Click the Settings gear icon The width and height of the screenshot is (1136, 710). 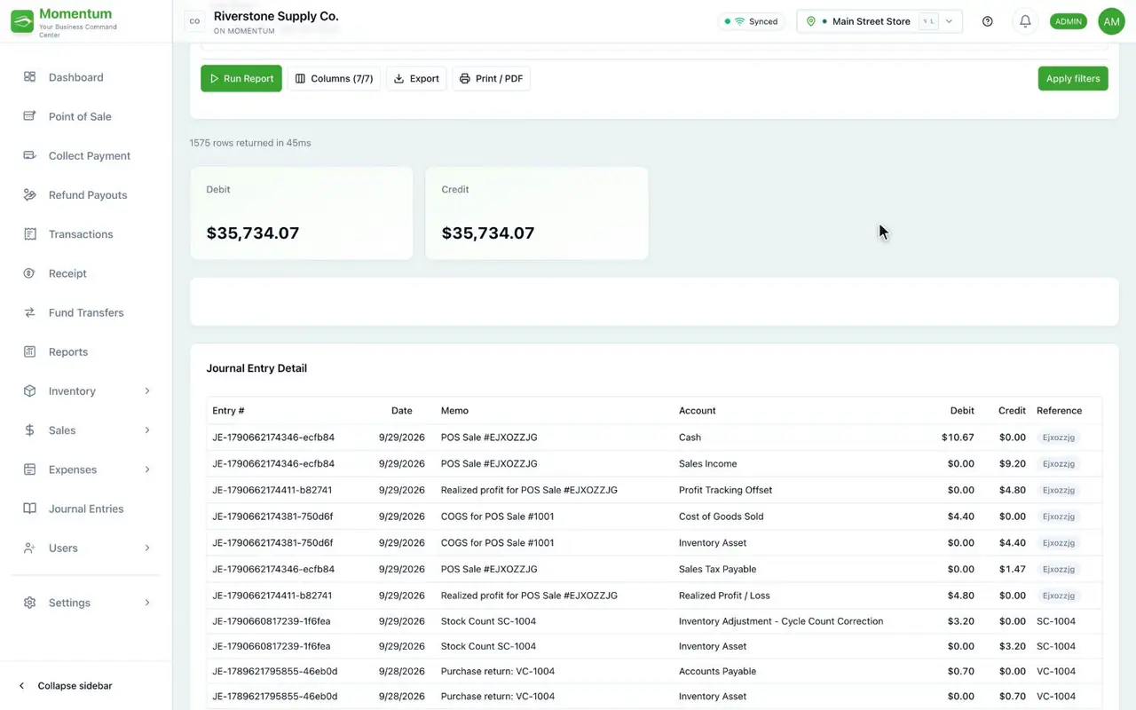click(x=29, y=603)
